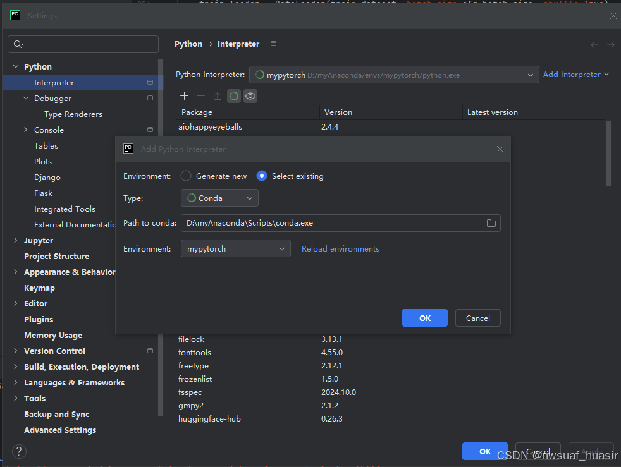Select the aiohappyeyeballs package row

391,127
